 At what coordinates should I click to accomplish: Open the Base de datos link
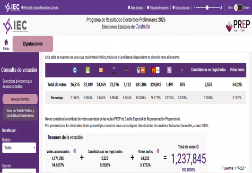(137, 8)
